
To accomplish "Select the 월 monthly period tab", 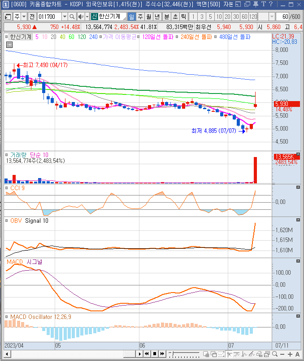I will (149, 17).
